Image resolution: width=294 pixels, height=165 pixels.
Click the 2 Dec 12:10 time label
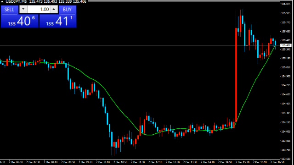click(155, 162)
